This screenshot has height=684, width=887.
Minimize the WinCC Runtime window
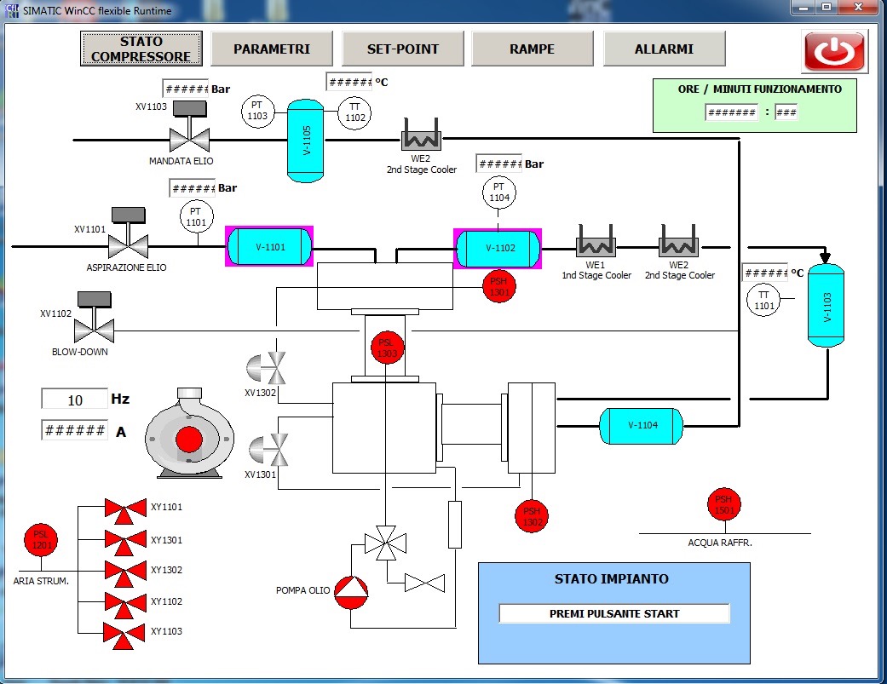pyautogui.click(x=802, y=8)
